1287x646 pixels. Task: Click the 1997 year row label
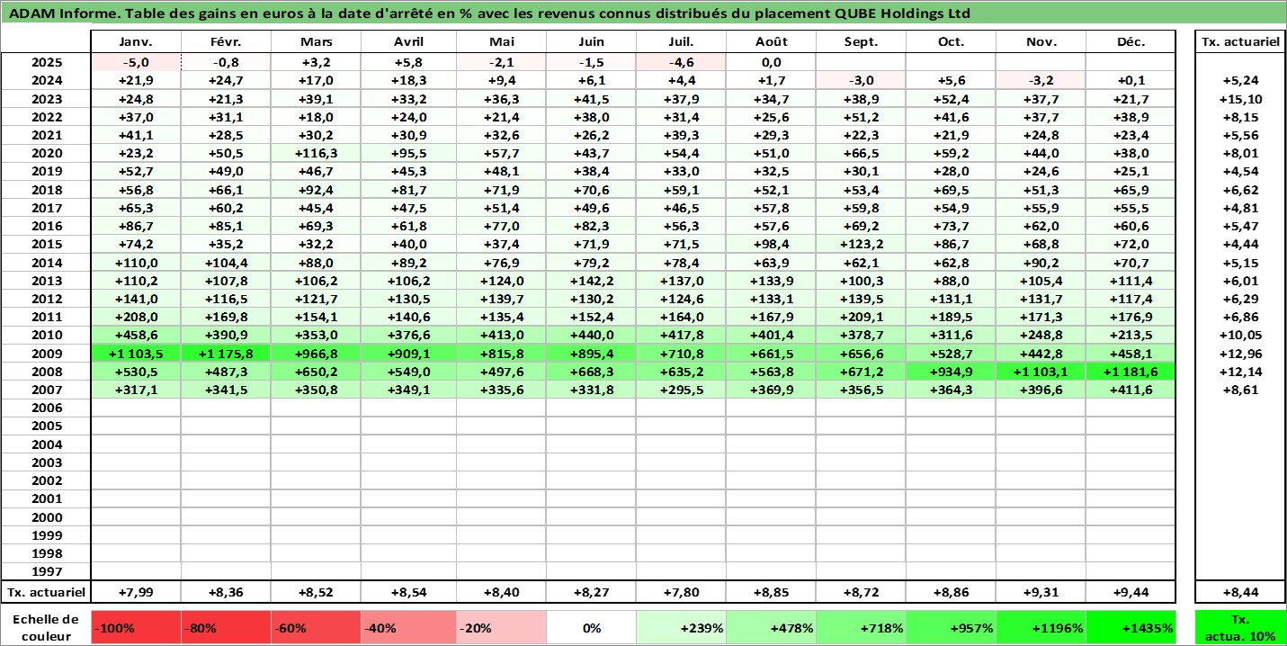pos(47,571)
